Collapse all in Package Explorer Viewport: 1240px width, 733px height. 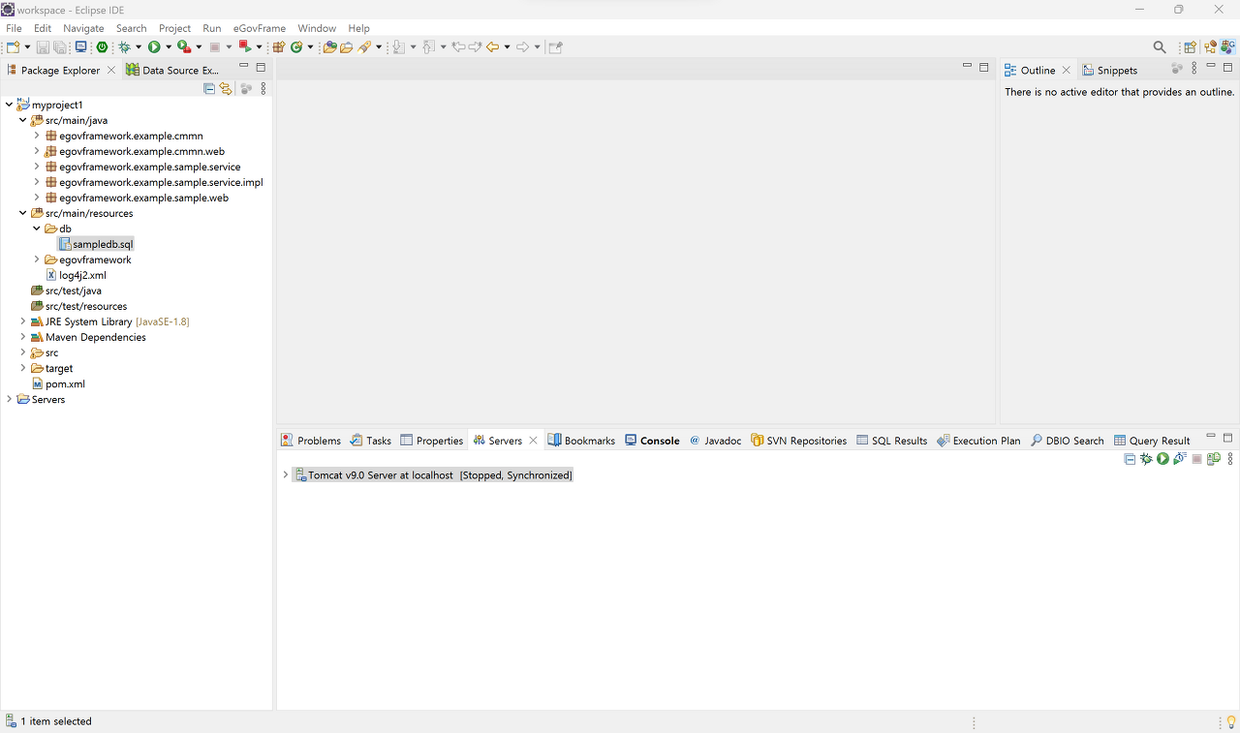(209, 88)
